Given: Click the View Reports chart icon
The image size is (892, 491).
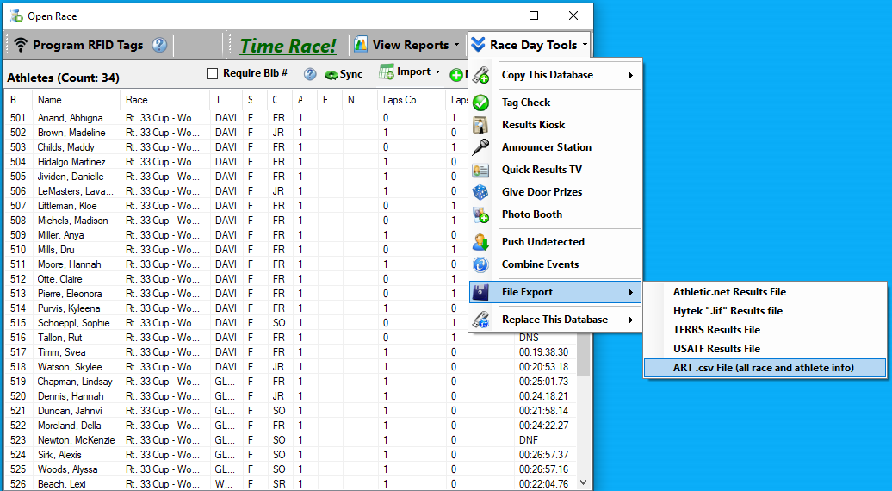Looking at the screenshot, I should click(x=361, y=45).
